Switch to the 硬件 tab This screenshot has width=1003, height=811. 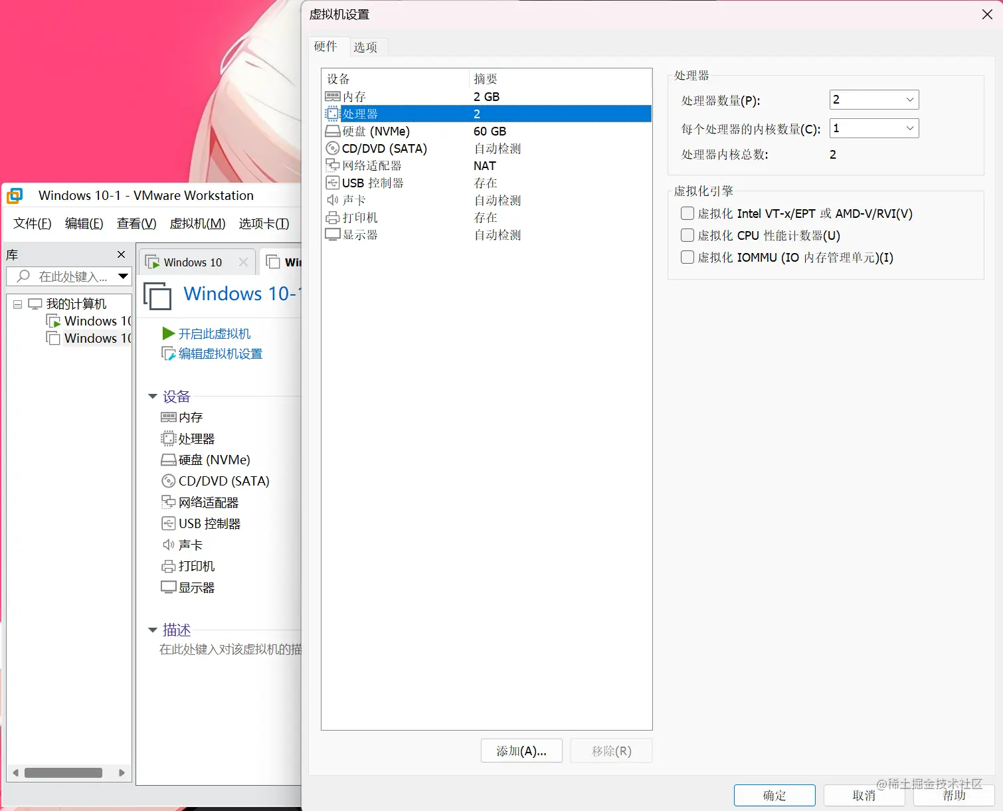[x=325, y=46]
